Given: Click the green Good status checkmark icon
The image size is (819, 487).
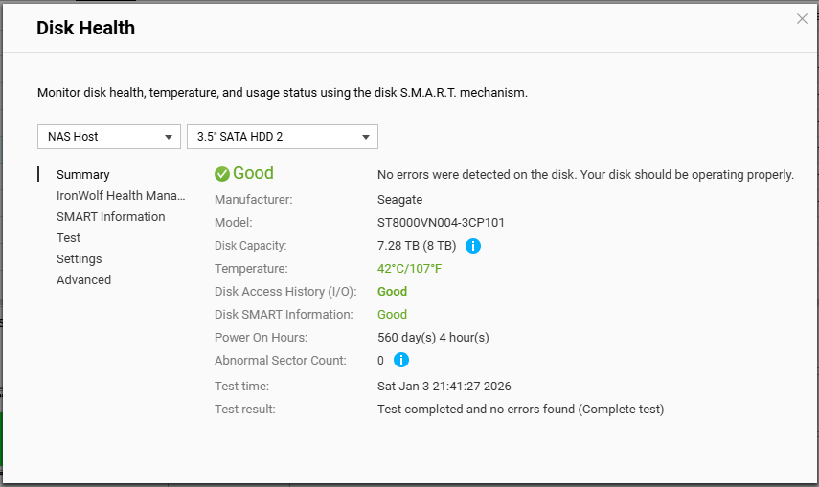Looking at the screenshot, I should click(222, 174).
